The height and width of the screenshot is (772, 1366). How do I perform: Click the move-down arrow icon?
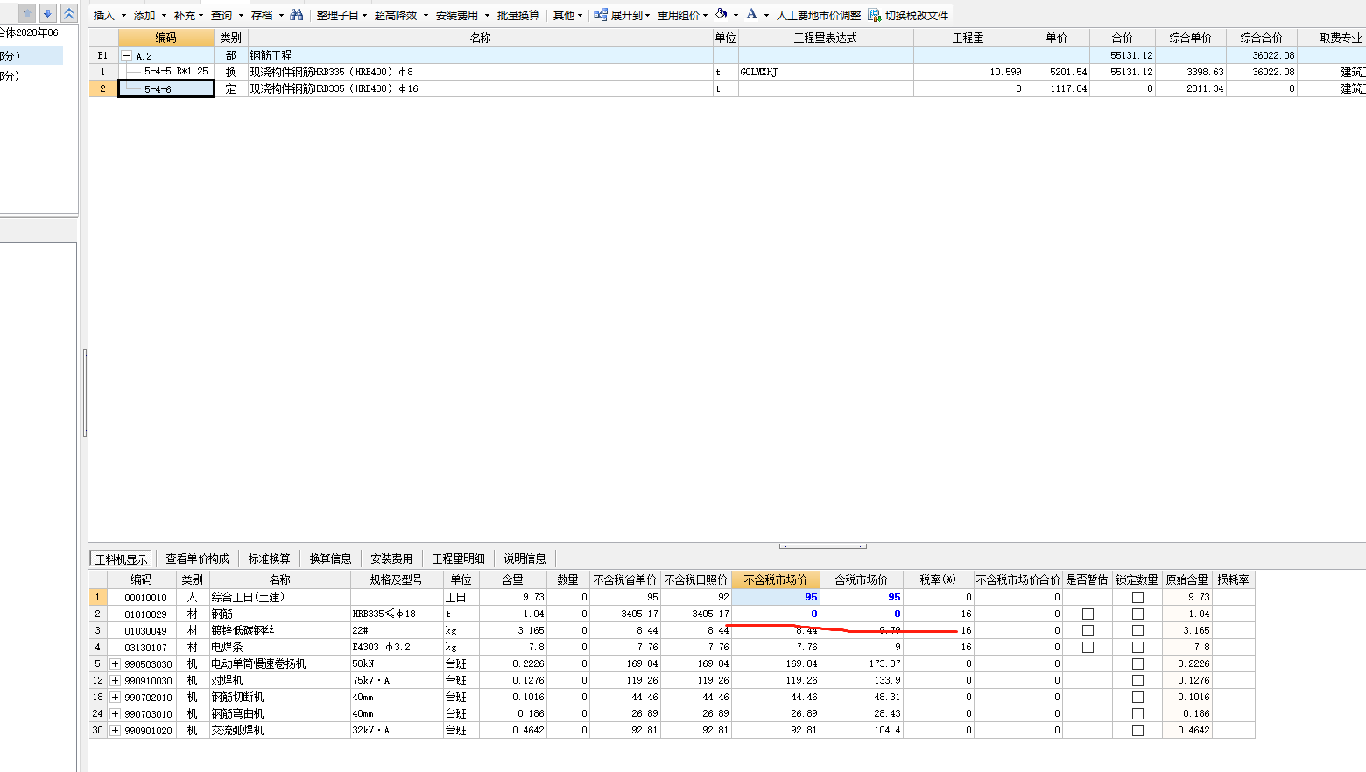tap(48, 13)
